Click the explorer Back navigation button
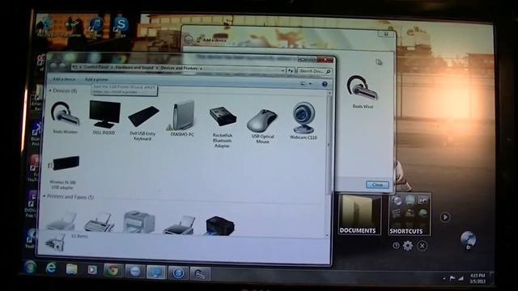This screenshot has height=291, width=518. click(53, 66)
